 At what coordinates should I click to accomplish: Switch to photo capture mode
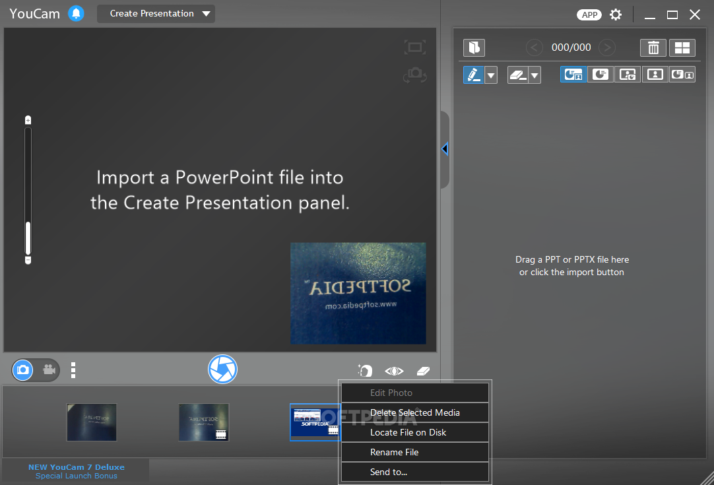(x=23, y=370)
